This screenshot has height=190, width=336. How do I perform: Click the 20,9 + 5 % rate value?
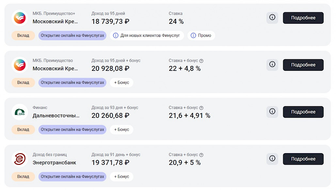coord(185,163)
